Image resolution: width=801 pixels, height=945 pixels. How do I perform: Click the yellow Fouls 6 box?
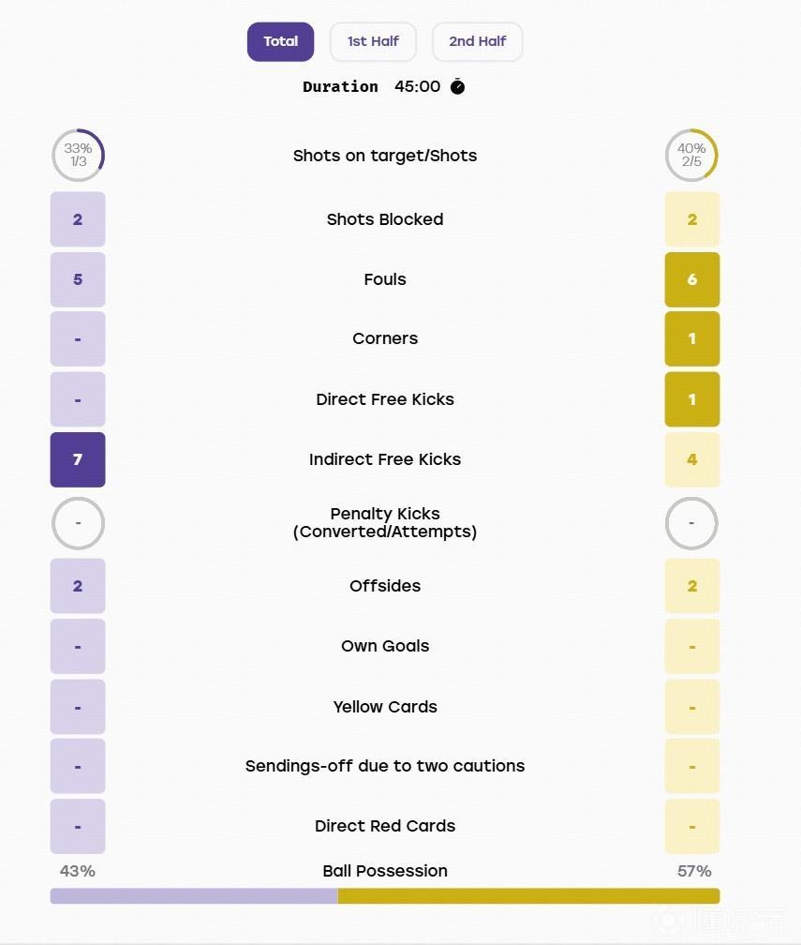click(x=692, y=279)
